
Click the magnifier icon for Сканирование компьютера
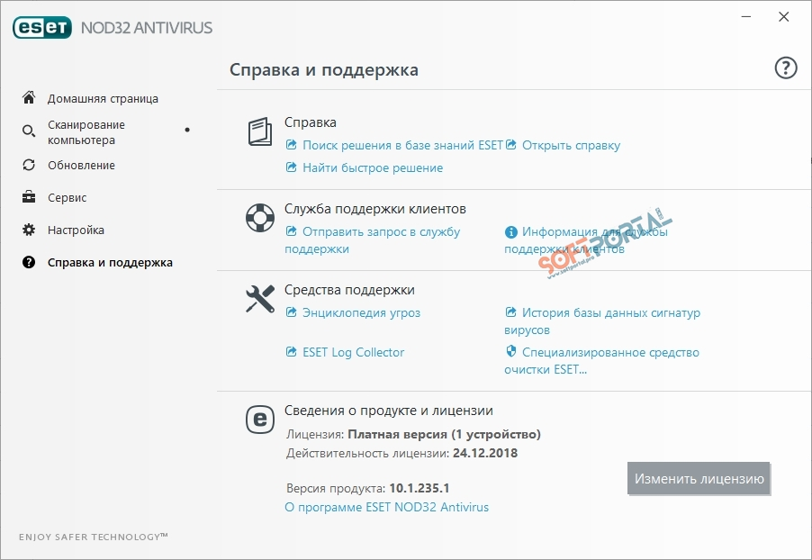pyautogui.click(x=29, y=131)
